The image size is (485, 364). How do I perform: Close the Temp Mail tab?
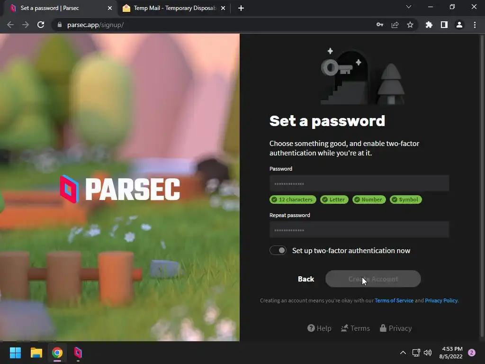click(x=223, y=8)
